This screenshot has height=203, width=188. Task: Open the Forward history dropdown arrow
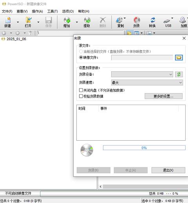point(25,33)
